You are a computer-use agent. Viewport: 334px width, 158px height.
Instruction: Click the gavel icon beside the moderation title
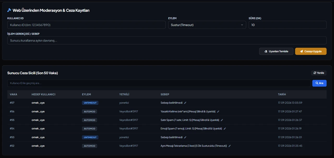9,10
